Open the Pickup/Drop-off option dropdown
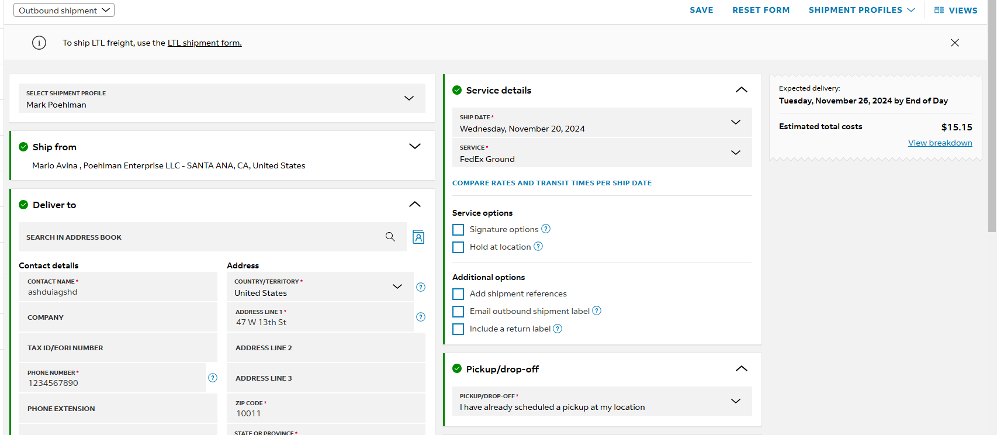Image resolution: width=997 pixels, height=435 pixels. [602, 401]
